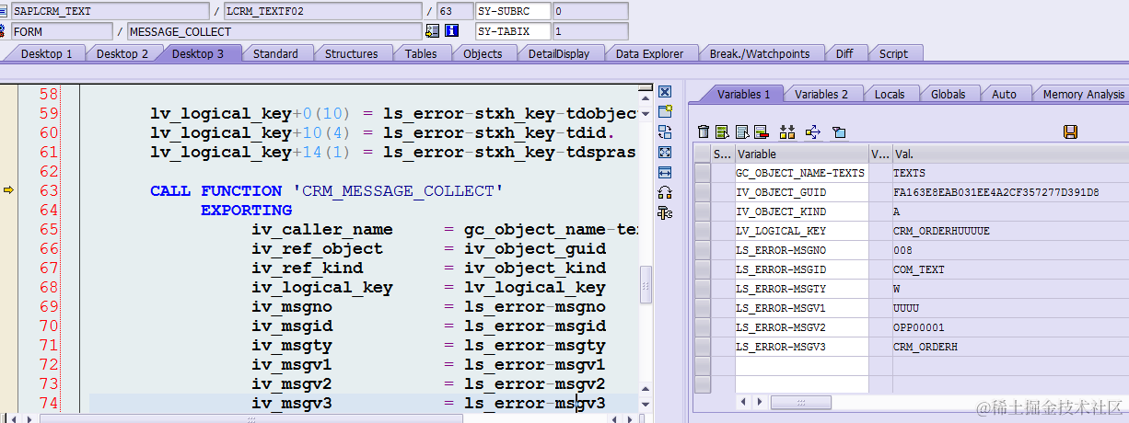Viewport: 1129px width, 423px height.
Task: Click value COM_TEXT
Action: click(x=918, y=269)
